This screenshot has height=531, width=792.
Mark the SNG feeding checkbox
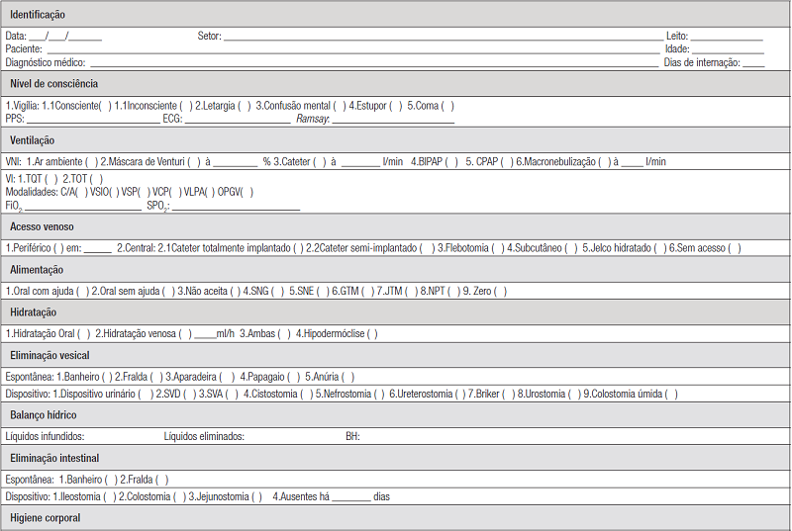click(279, 291)
